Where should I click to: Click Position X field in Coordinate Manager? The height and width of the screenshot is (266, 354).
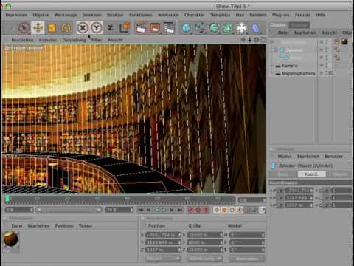pos(163,235)
